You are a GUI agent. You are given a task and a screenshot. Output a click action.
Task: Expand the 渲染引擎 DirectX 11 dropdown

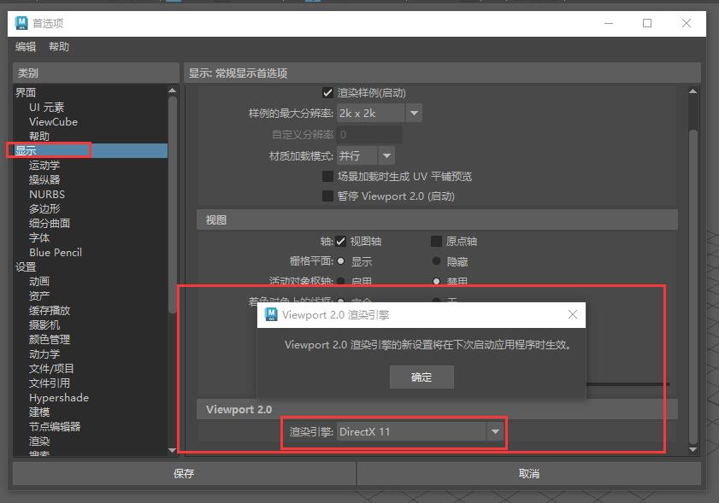pyautogui.click(x=495, y=432)
